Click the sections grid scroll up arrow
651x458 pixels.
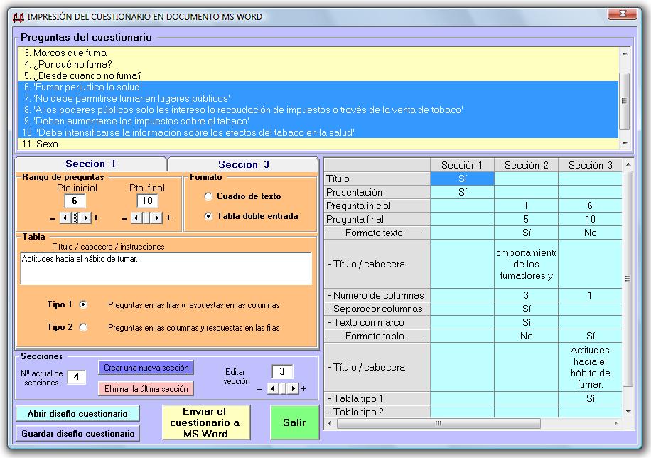point(628,164)
